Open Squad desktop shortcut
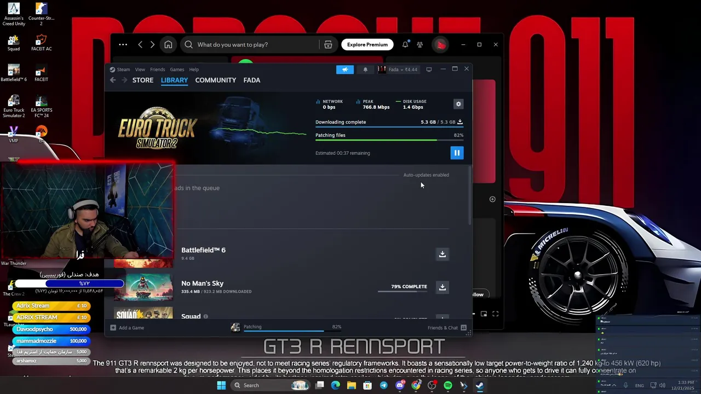This screenshot has height=394, width=701. (14, 43)
